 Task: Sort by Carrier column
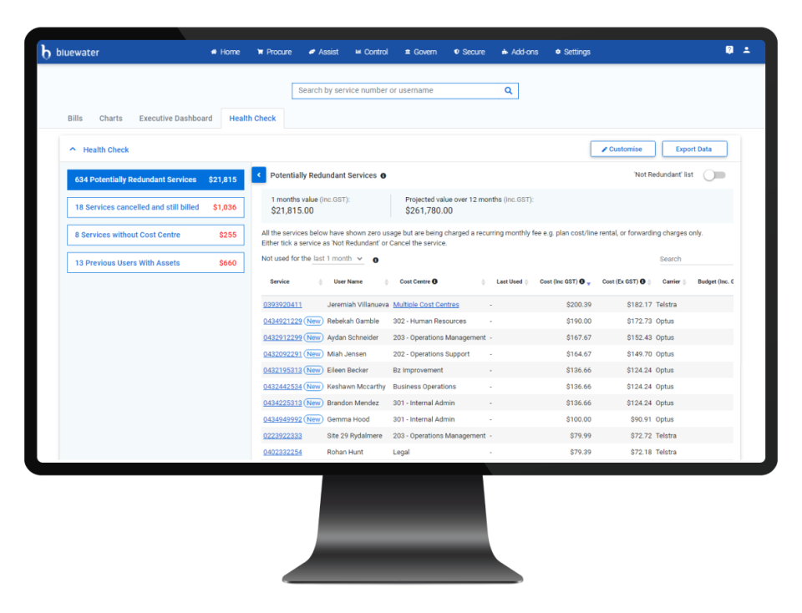684,281
